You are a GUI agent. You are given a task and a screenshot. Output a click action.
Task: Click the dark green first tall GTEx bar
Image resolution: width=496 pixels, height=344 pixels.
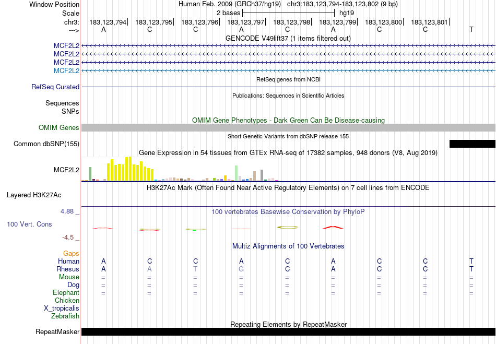pos(90,174)
